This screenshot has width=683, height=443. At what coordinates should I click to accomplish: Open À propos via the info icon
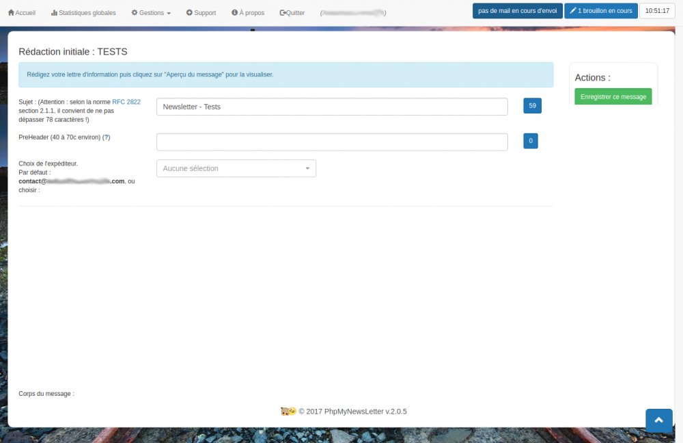(235, 13)
